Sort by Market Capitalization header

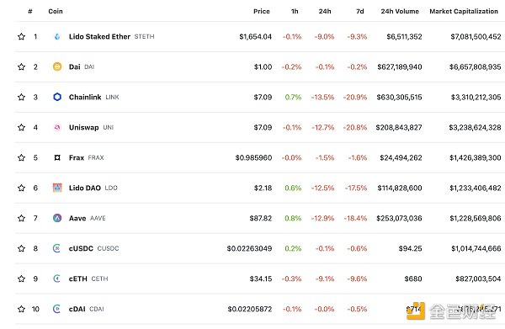tap(464, 11)
